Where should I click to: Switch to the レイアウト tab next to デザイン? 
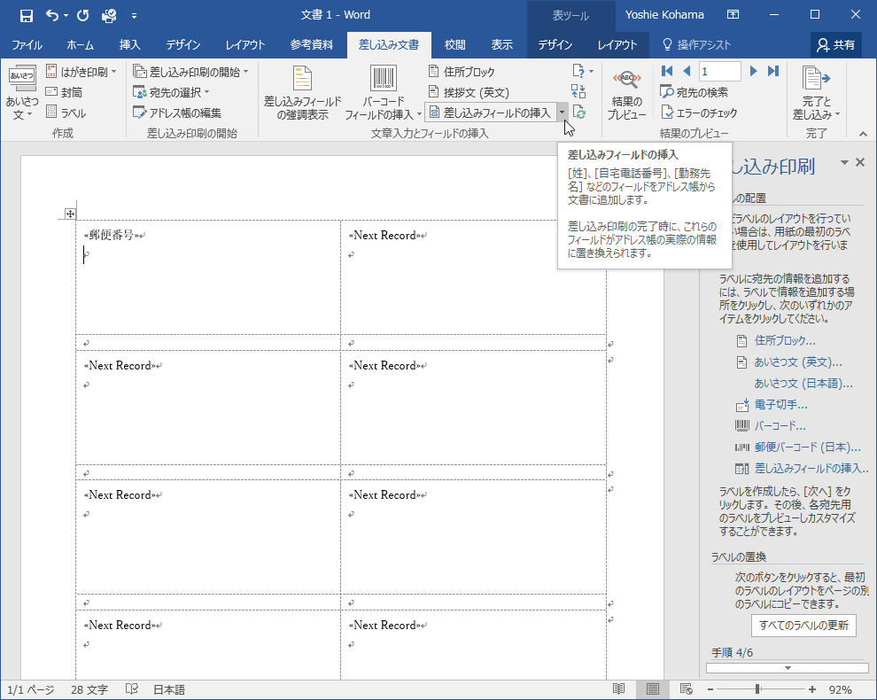point(245,45)
